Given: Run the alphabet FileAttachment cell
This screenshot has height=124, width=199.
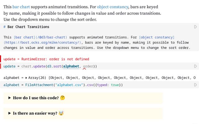Looking at the screenshot, I should [x=195, y=85].
